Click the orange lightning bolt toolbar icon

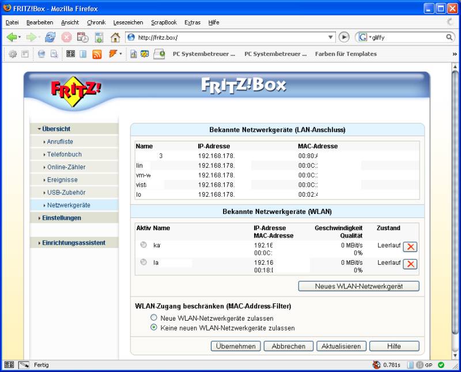[x=113, y=54]
